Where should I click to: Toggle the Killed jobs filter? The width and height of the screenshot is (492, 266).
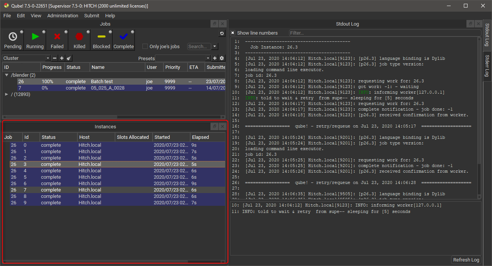pyautogui.click(x=79, y=40)
